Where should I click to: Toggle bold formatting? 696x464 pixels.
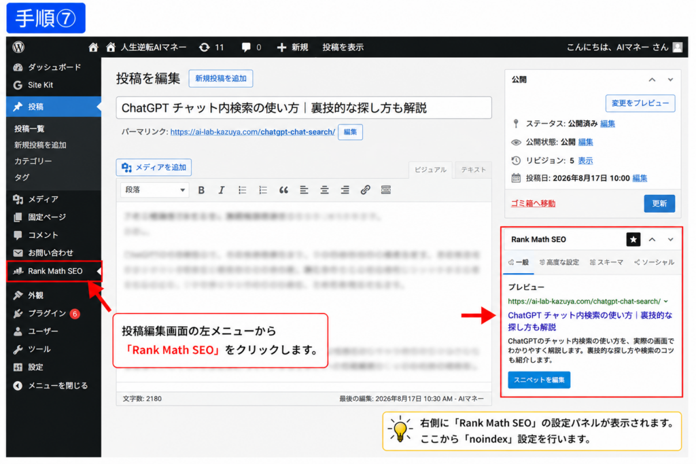201,190
